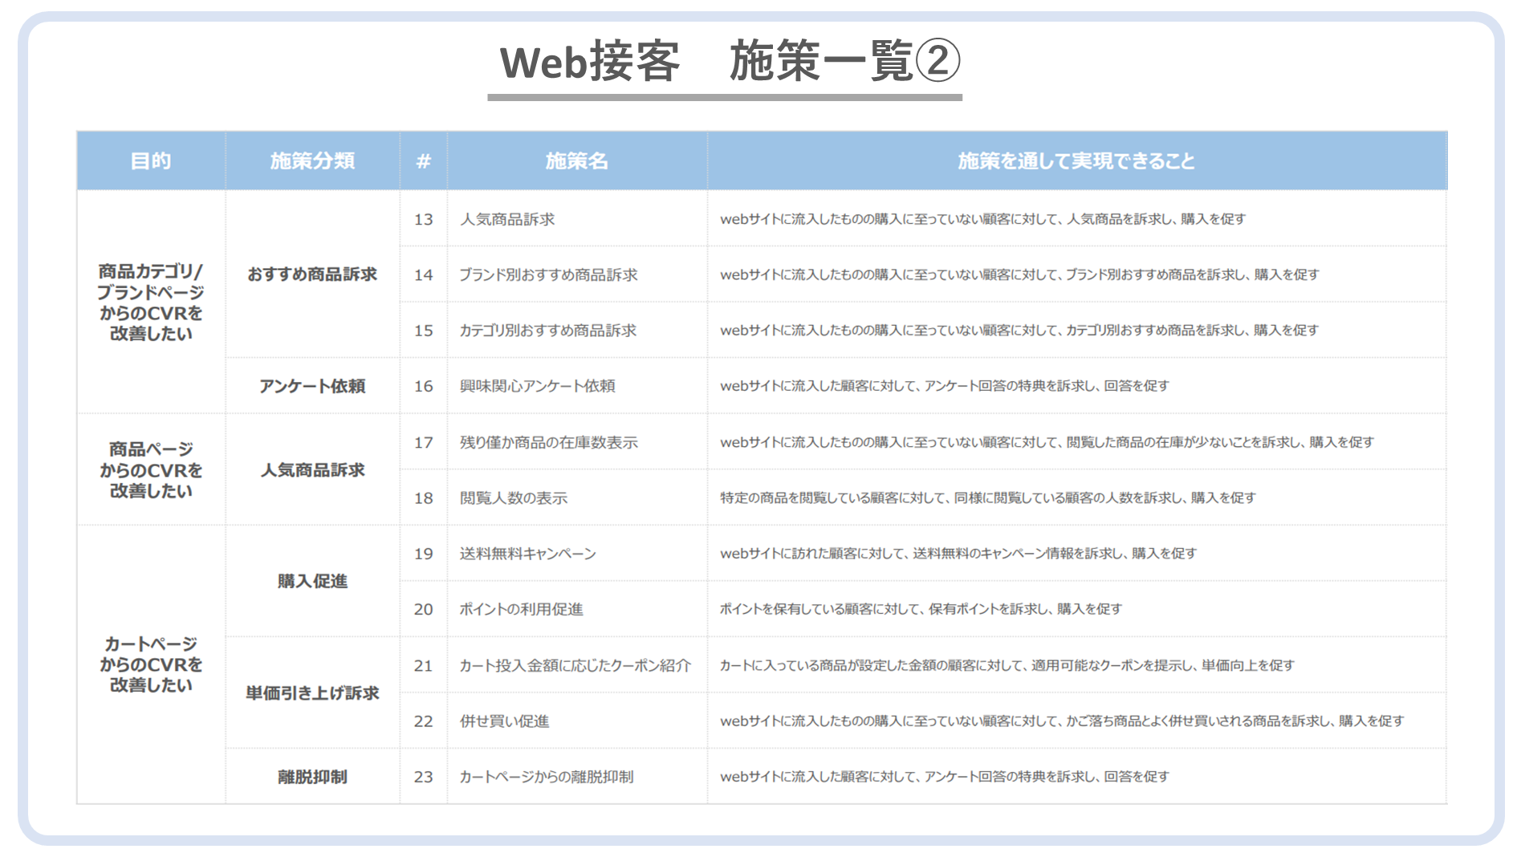Viewport: 1517px width, 853px height.
Task: Click the おすすめ商品訴求 category cell
Action: coord(312,274)
